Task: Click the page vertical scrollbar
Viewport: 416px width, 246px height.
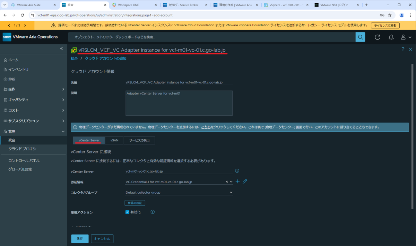Action: [412, 136]
